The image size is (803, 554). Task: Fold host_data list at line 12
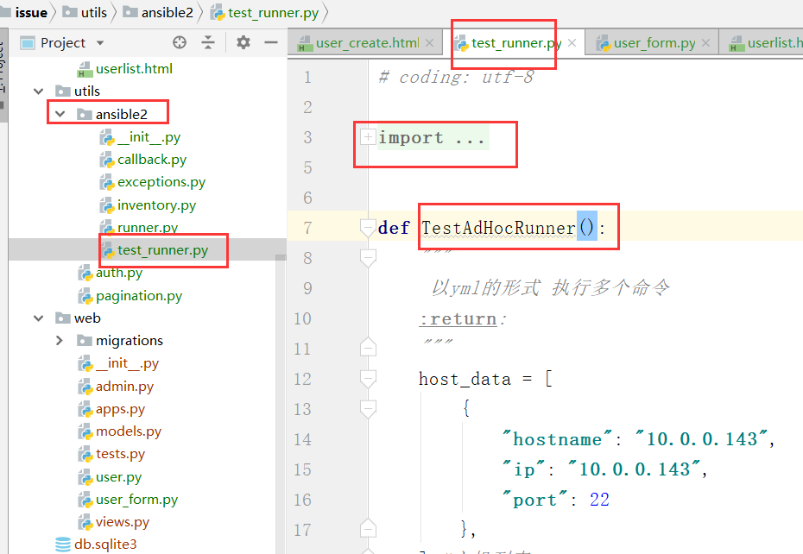(368, 378)
